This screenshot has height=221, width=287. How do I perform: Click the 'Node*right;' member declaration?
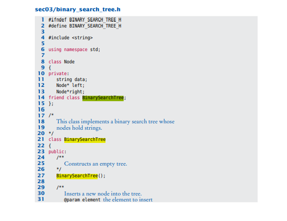point(71,92)
